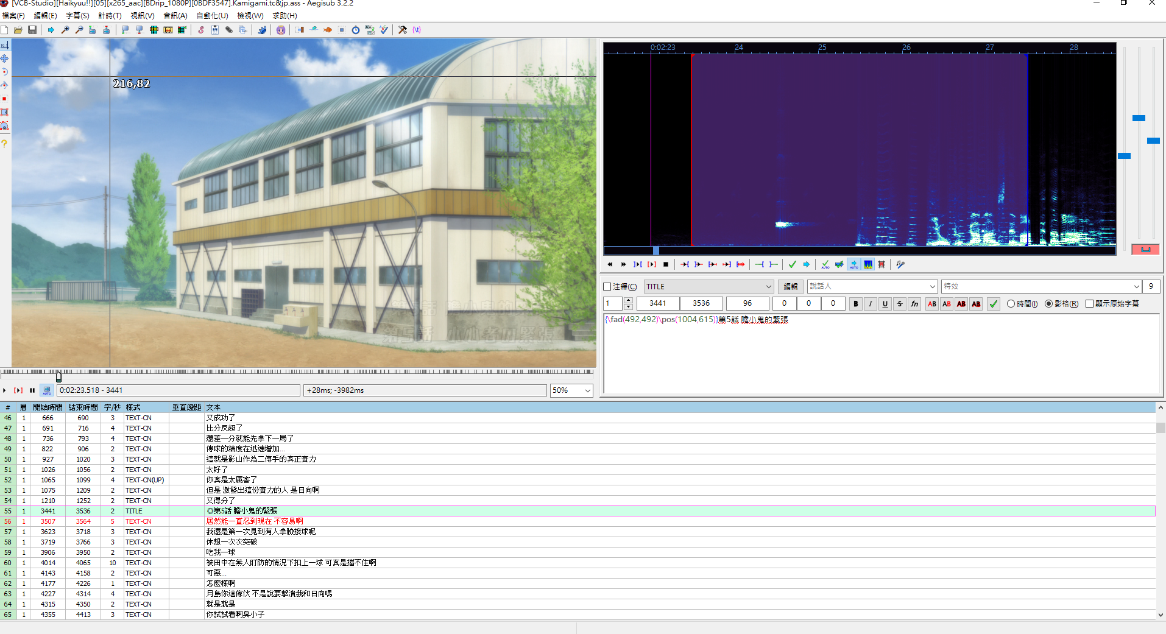Open script Properties clipboard icon
This screenshot has height=634, width=1166.
pos(215,30)
